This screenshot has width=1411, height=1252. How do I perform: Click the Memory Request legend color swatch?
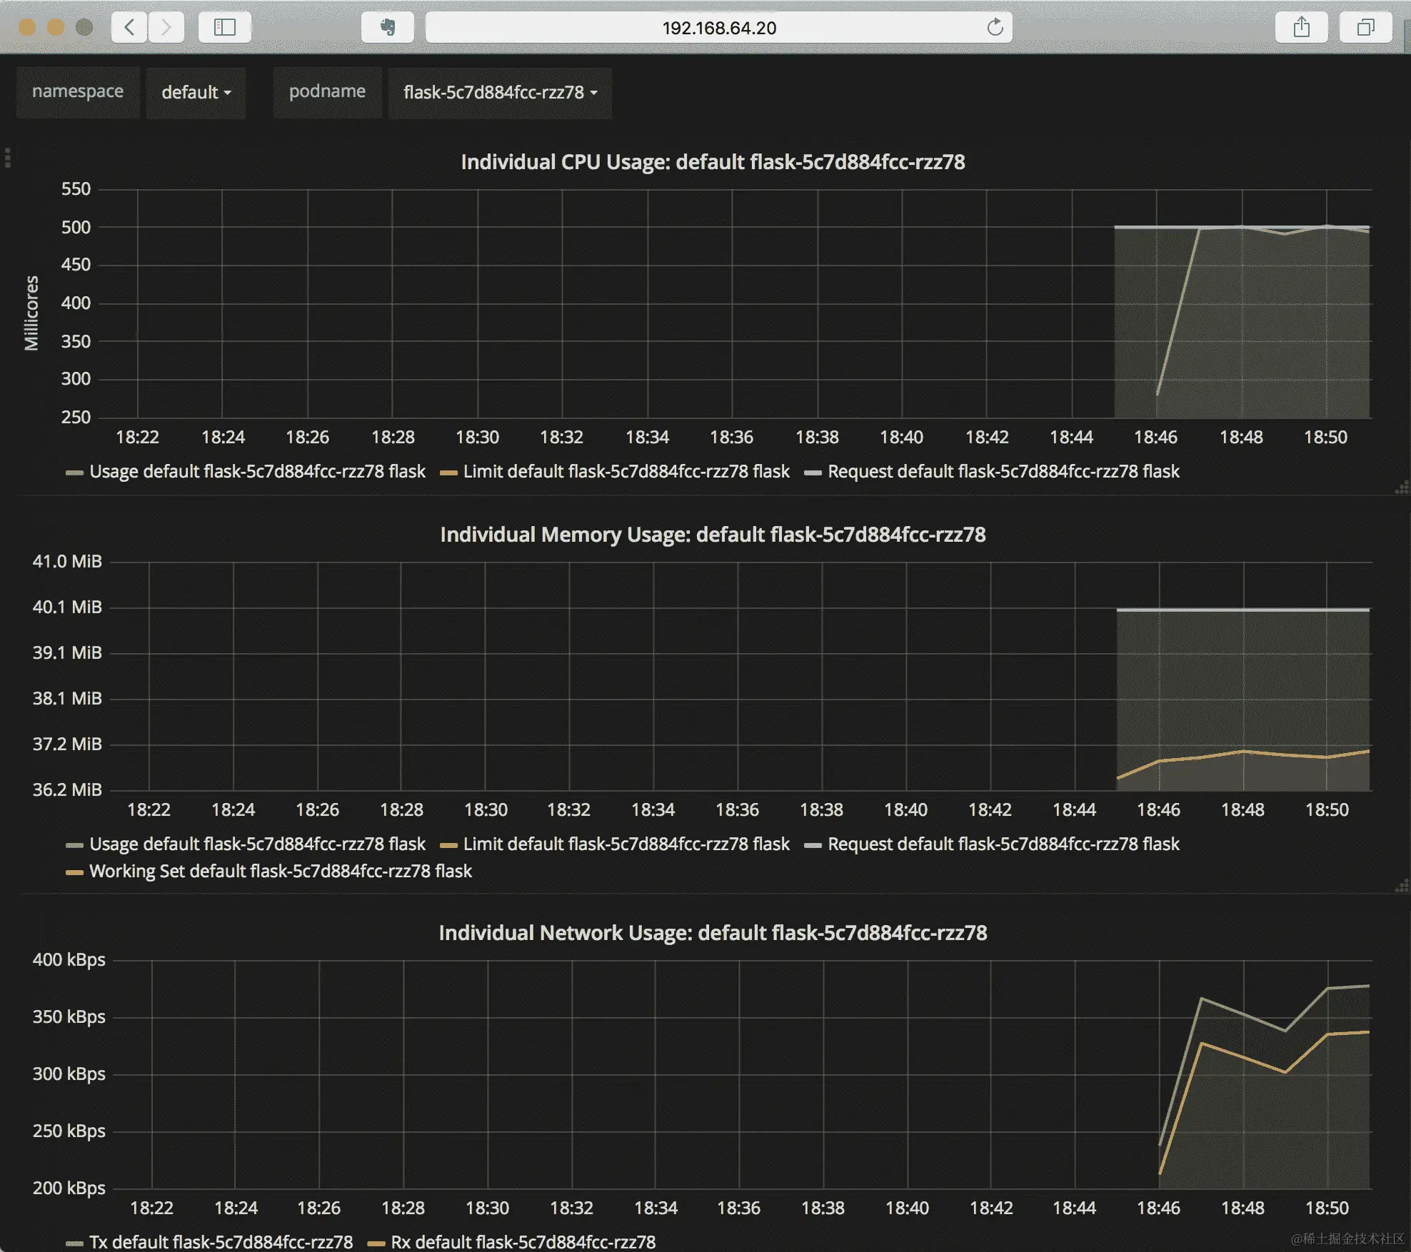pos(813,845)
